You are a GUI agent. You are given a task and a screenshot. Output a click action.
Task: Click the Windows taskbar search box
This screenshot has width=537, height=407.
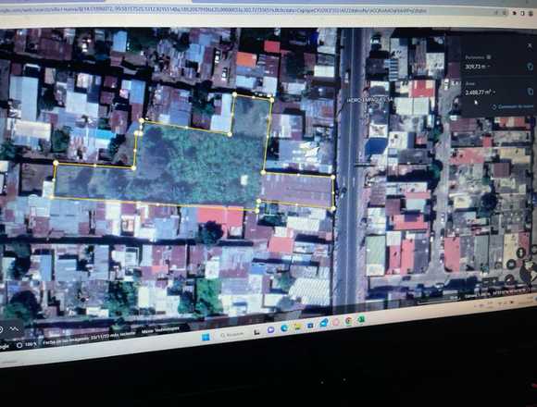click(x=231, y=335)
